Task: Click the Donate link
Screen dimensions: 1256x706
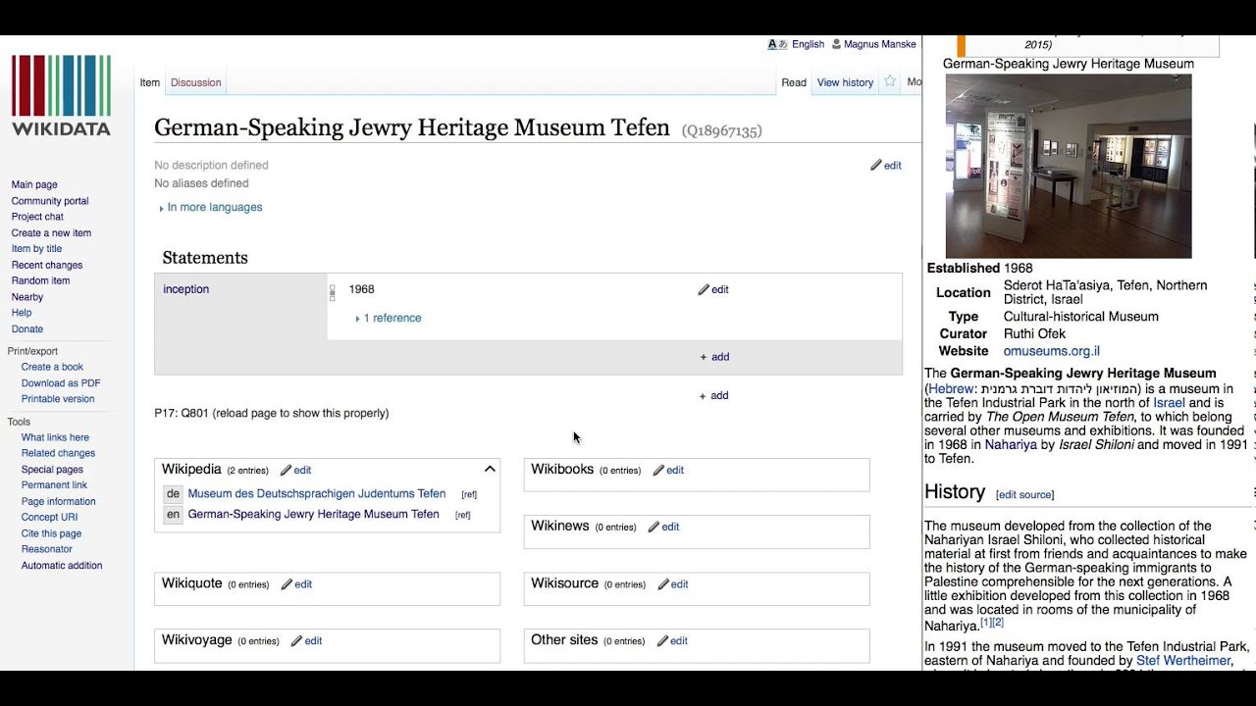Action: tap(27, 329)
